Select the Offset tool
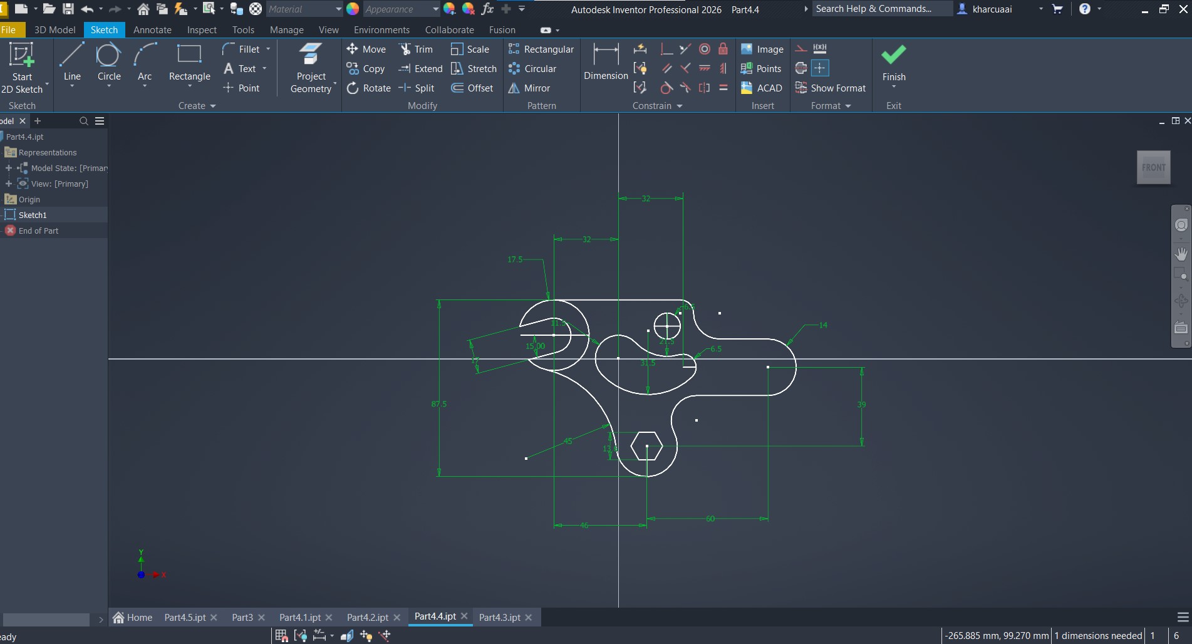The height and width of the screenshot is (644, 1192). pos(472,88)
